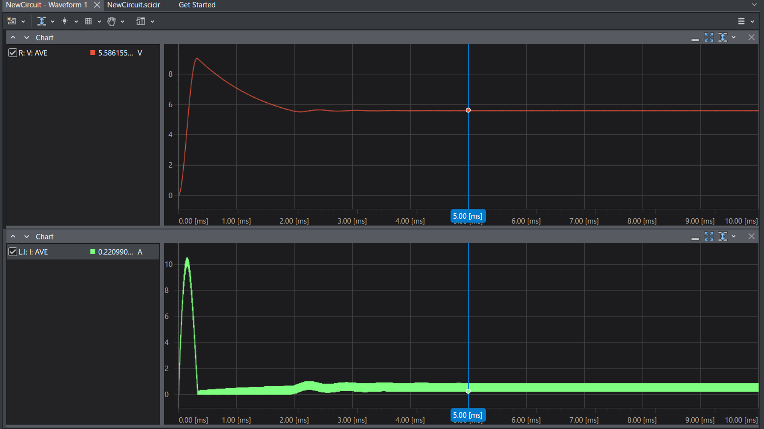This screenshot has width=764, height=429.
Task: Fit the bottom chart to full view
Action: pyautogui.click(x=708, y=236)
